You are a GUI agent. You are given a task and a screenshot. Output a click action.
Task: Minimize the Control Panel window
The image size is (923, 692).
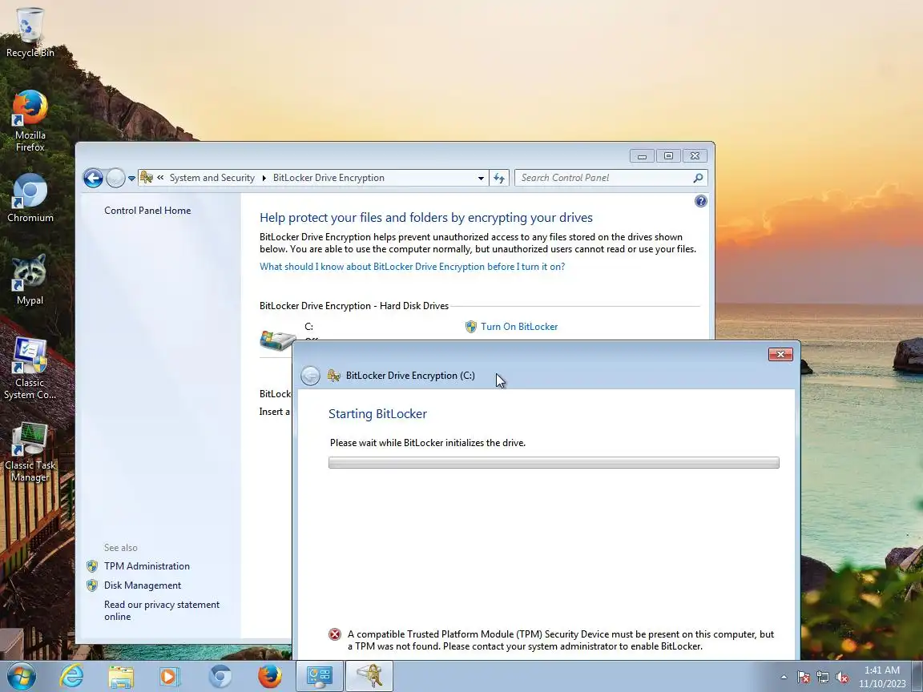[642, 156]
